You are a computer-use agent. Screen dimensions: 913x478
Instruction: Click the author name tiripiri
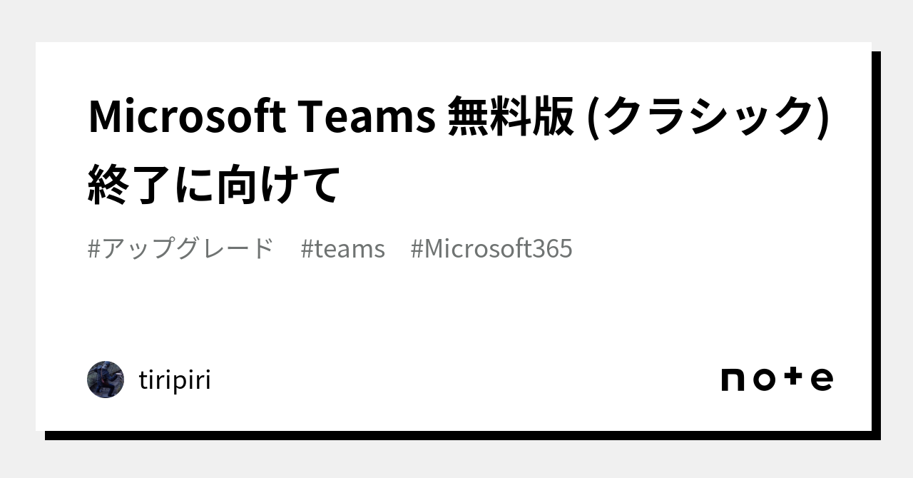pos(175,380)
